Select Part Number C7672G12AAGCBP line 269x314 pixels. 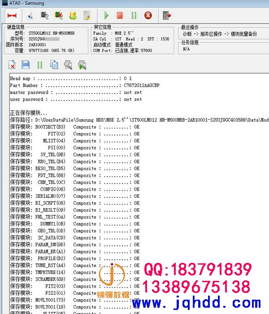(85, 85)
